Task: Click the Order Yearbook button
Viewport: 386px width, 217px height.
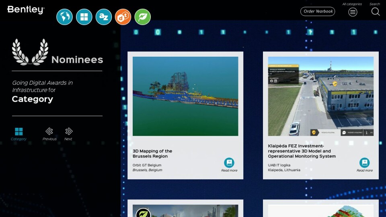Action: coord(318,11)
